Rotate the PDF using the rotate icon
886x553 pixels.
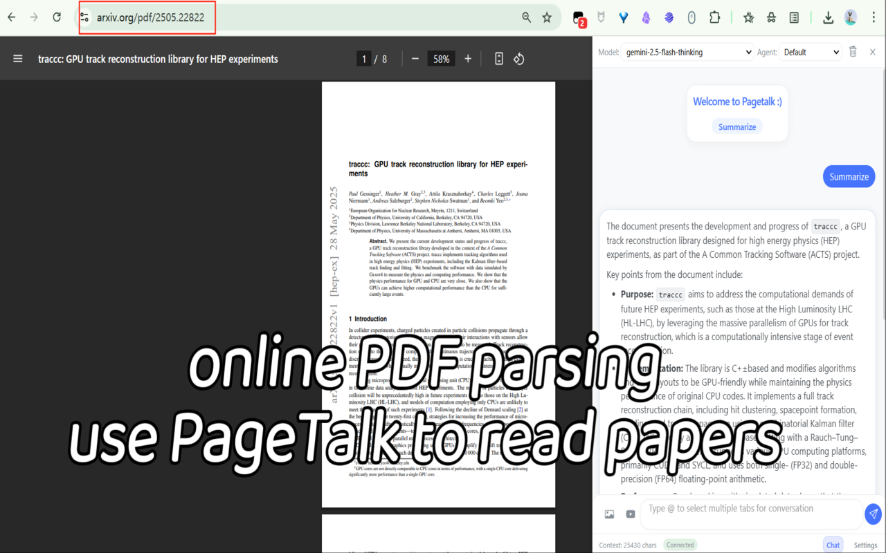518,59
